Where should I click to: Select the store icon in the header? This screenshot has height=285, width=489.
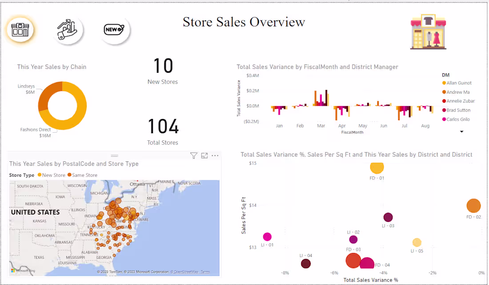point(20,29)
